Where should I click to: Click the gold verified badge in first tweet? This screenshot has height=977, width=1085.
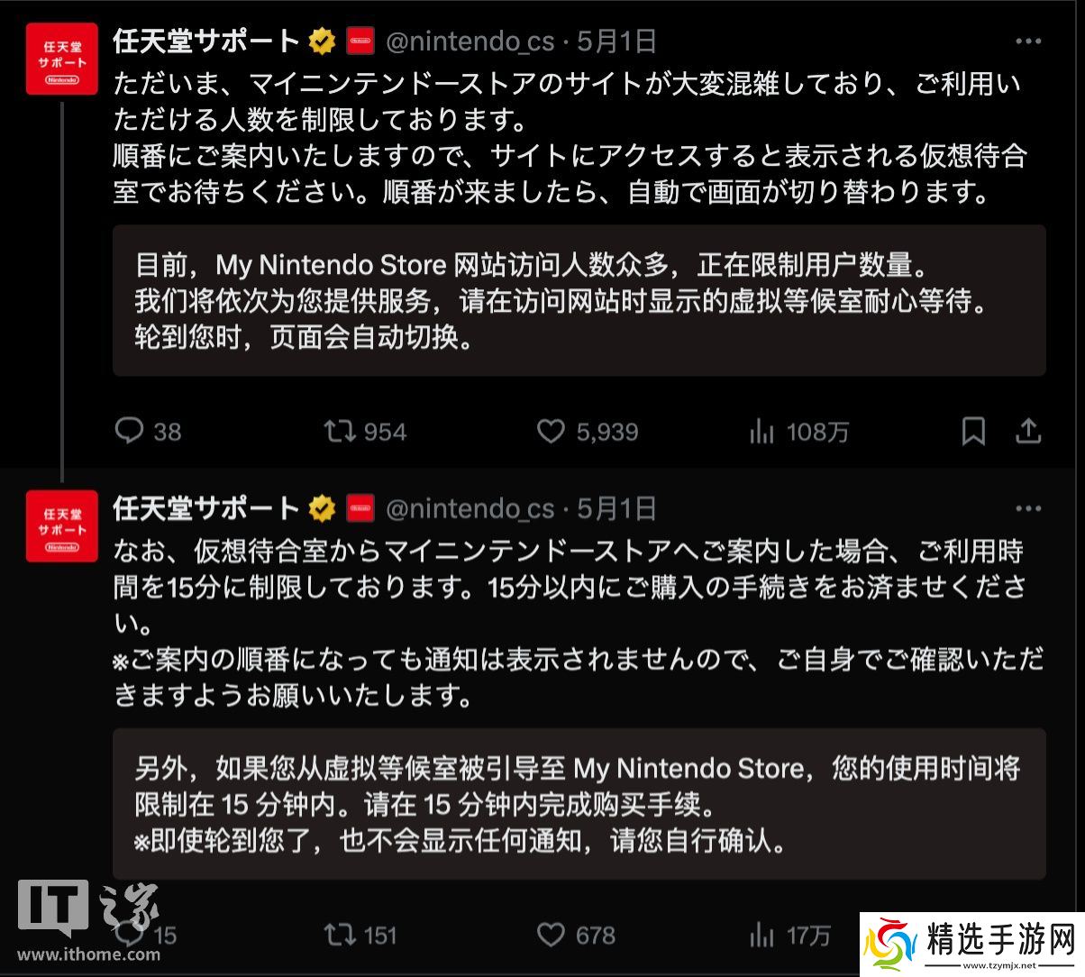[x=322, y=41]
